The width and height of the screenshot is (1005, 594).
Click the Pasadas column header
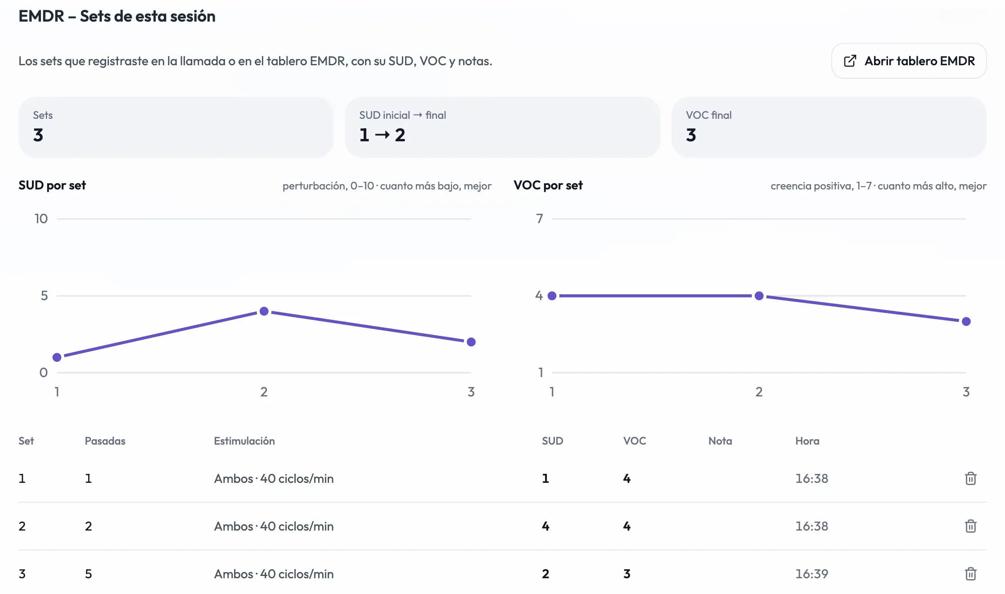pyautogui.click(x=105, y=441)
